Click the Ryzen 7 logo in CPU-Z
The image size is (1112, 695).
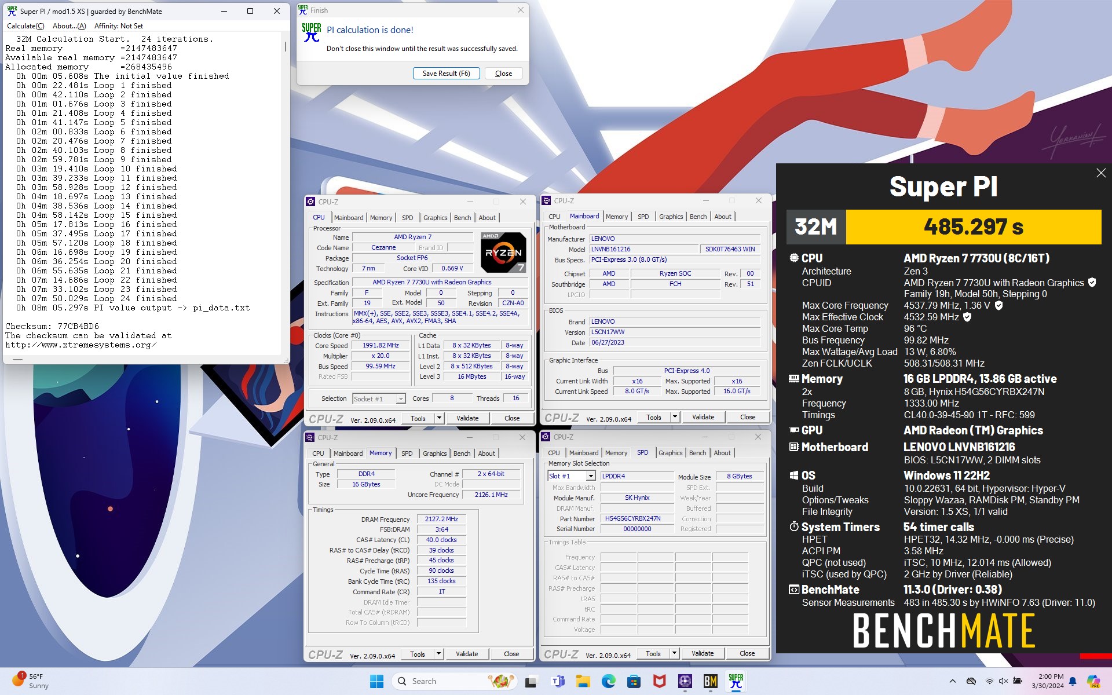(x=503, y=253)
